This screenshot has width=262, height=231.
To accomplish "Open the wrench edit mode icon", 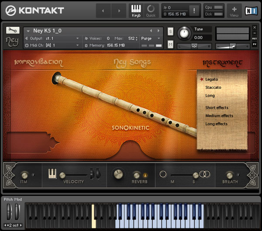I will (12, 31).
